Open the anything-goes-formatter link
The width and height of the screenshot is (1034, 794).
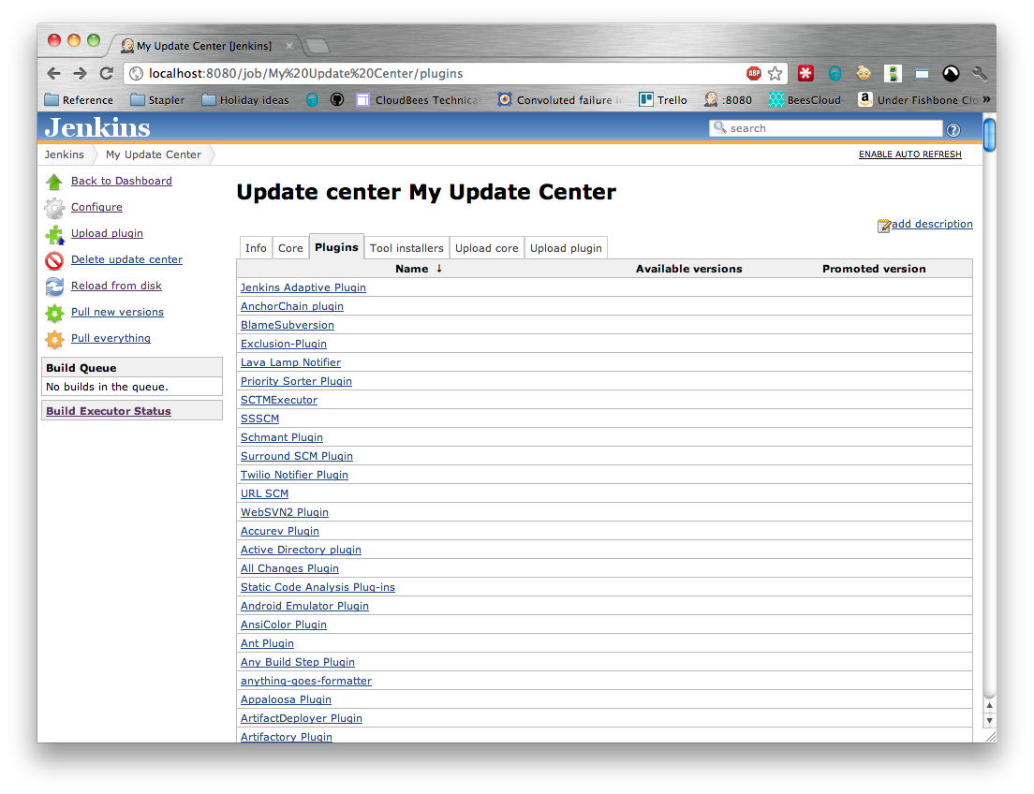(x=306, y=681)
